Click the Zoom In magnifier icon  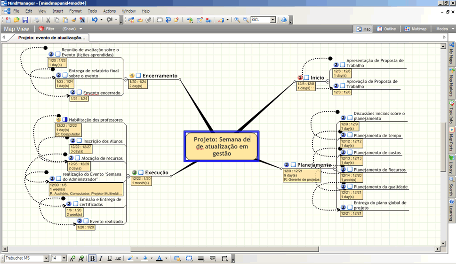tap(237, 20)
